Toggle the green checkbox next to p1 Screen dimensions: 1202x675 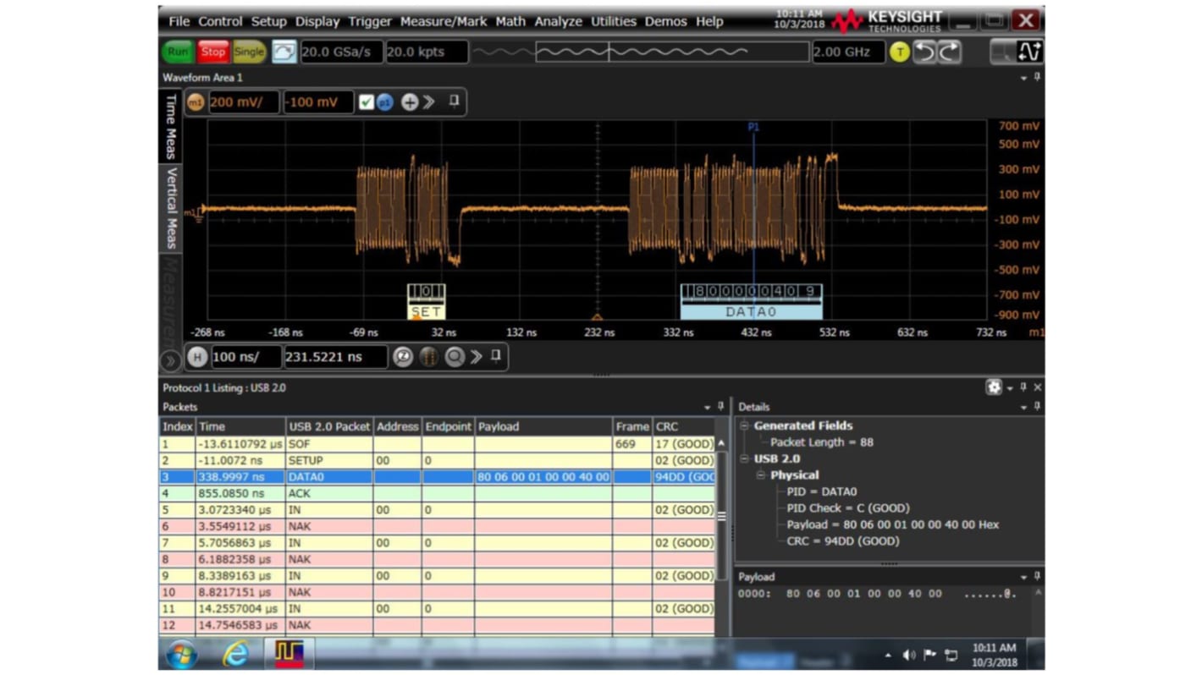tap(366, 102)
